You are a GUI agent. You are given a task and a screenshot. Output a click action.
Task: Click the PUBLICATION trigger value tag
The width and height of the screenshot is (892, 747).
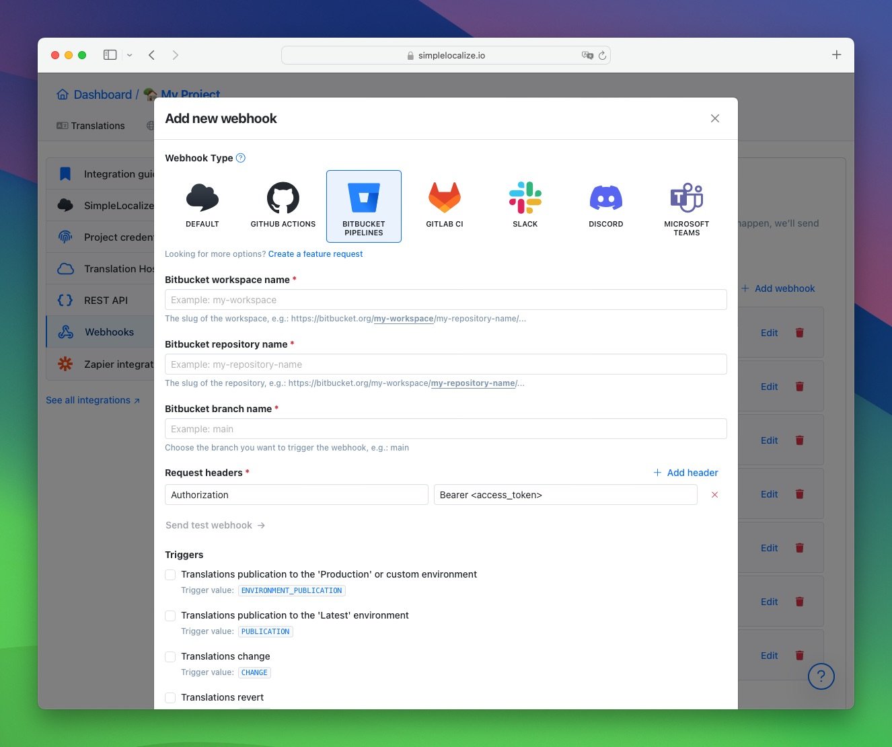point(266,631)
